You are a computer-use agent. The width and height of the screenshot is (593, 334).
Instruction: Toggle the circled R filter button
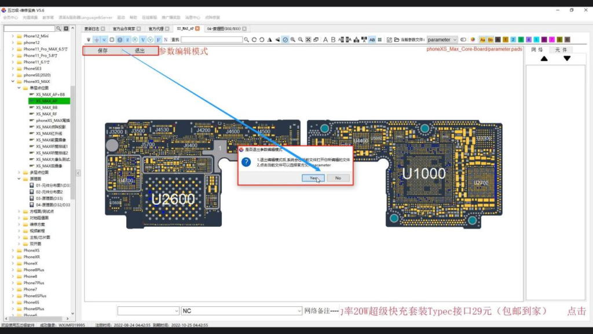(135, 40)
